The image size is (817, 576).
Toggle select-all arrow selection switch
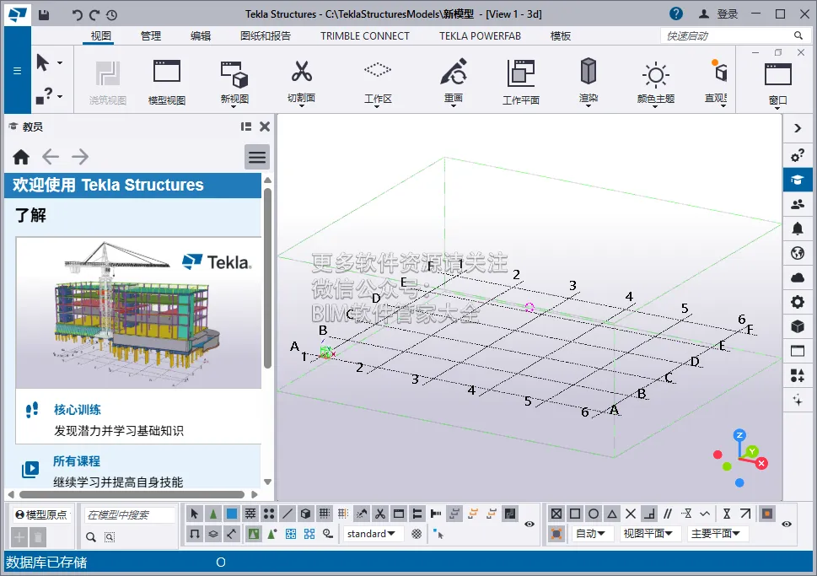[195, 514]
